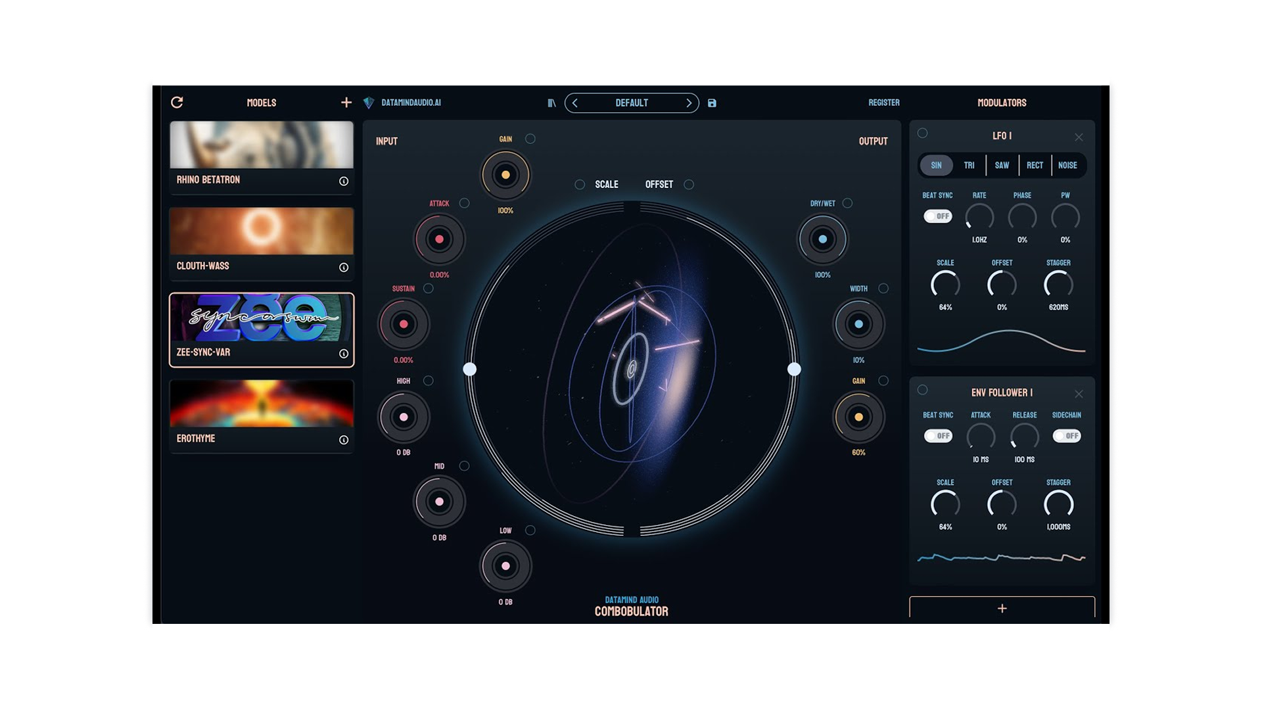Screen dimensions: 1262x710
Task: Show info for Erothyme model
Action: pyautogui.click(x=343, y=440)
